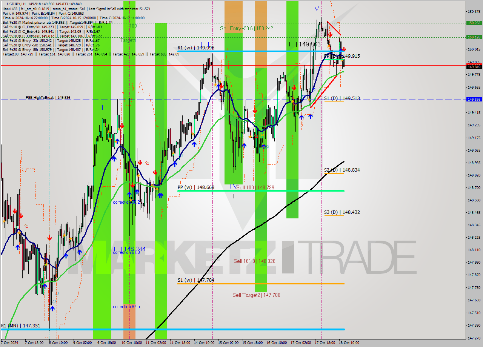Select the '15 Oct 18:00' time axis label
Image resolution: width=483 pixels, height=347 pixels.
coord(252,342)
